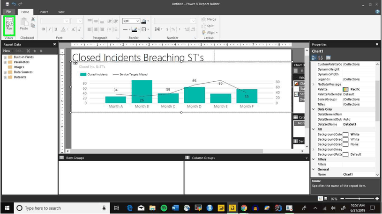Collapse the Fill property section
Viewport: 382px width, 214px height.
[x=314, y=129]
